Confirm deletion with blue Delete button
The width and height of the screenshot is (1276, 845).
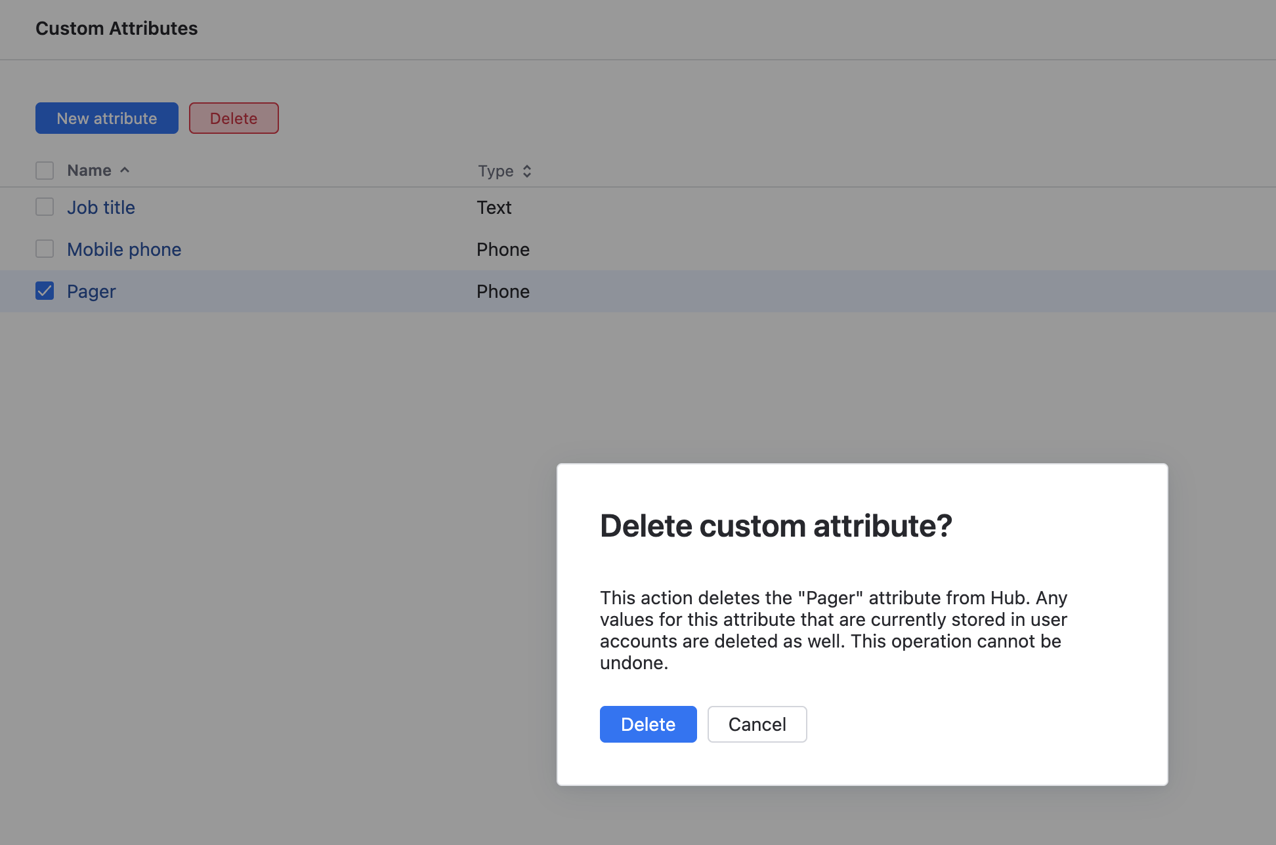[x=648, y=724]
